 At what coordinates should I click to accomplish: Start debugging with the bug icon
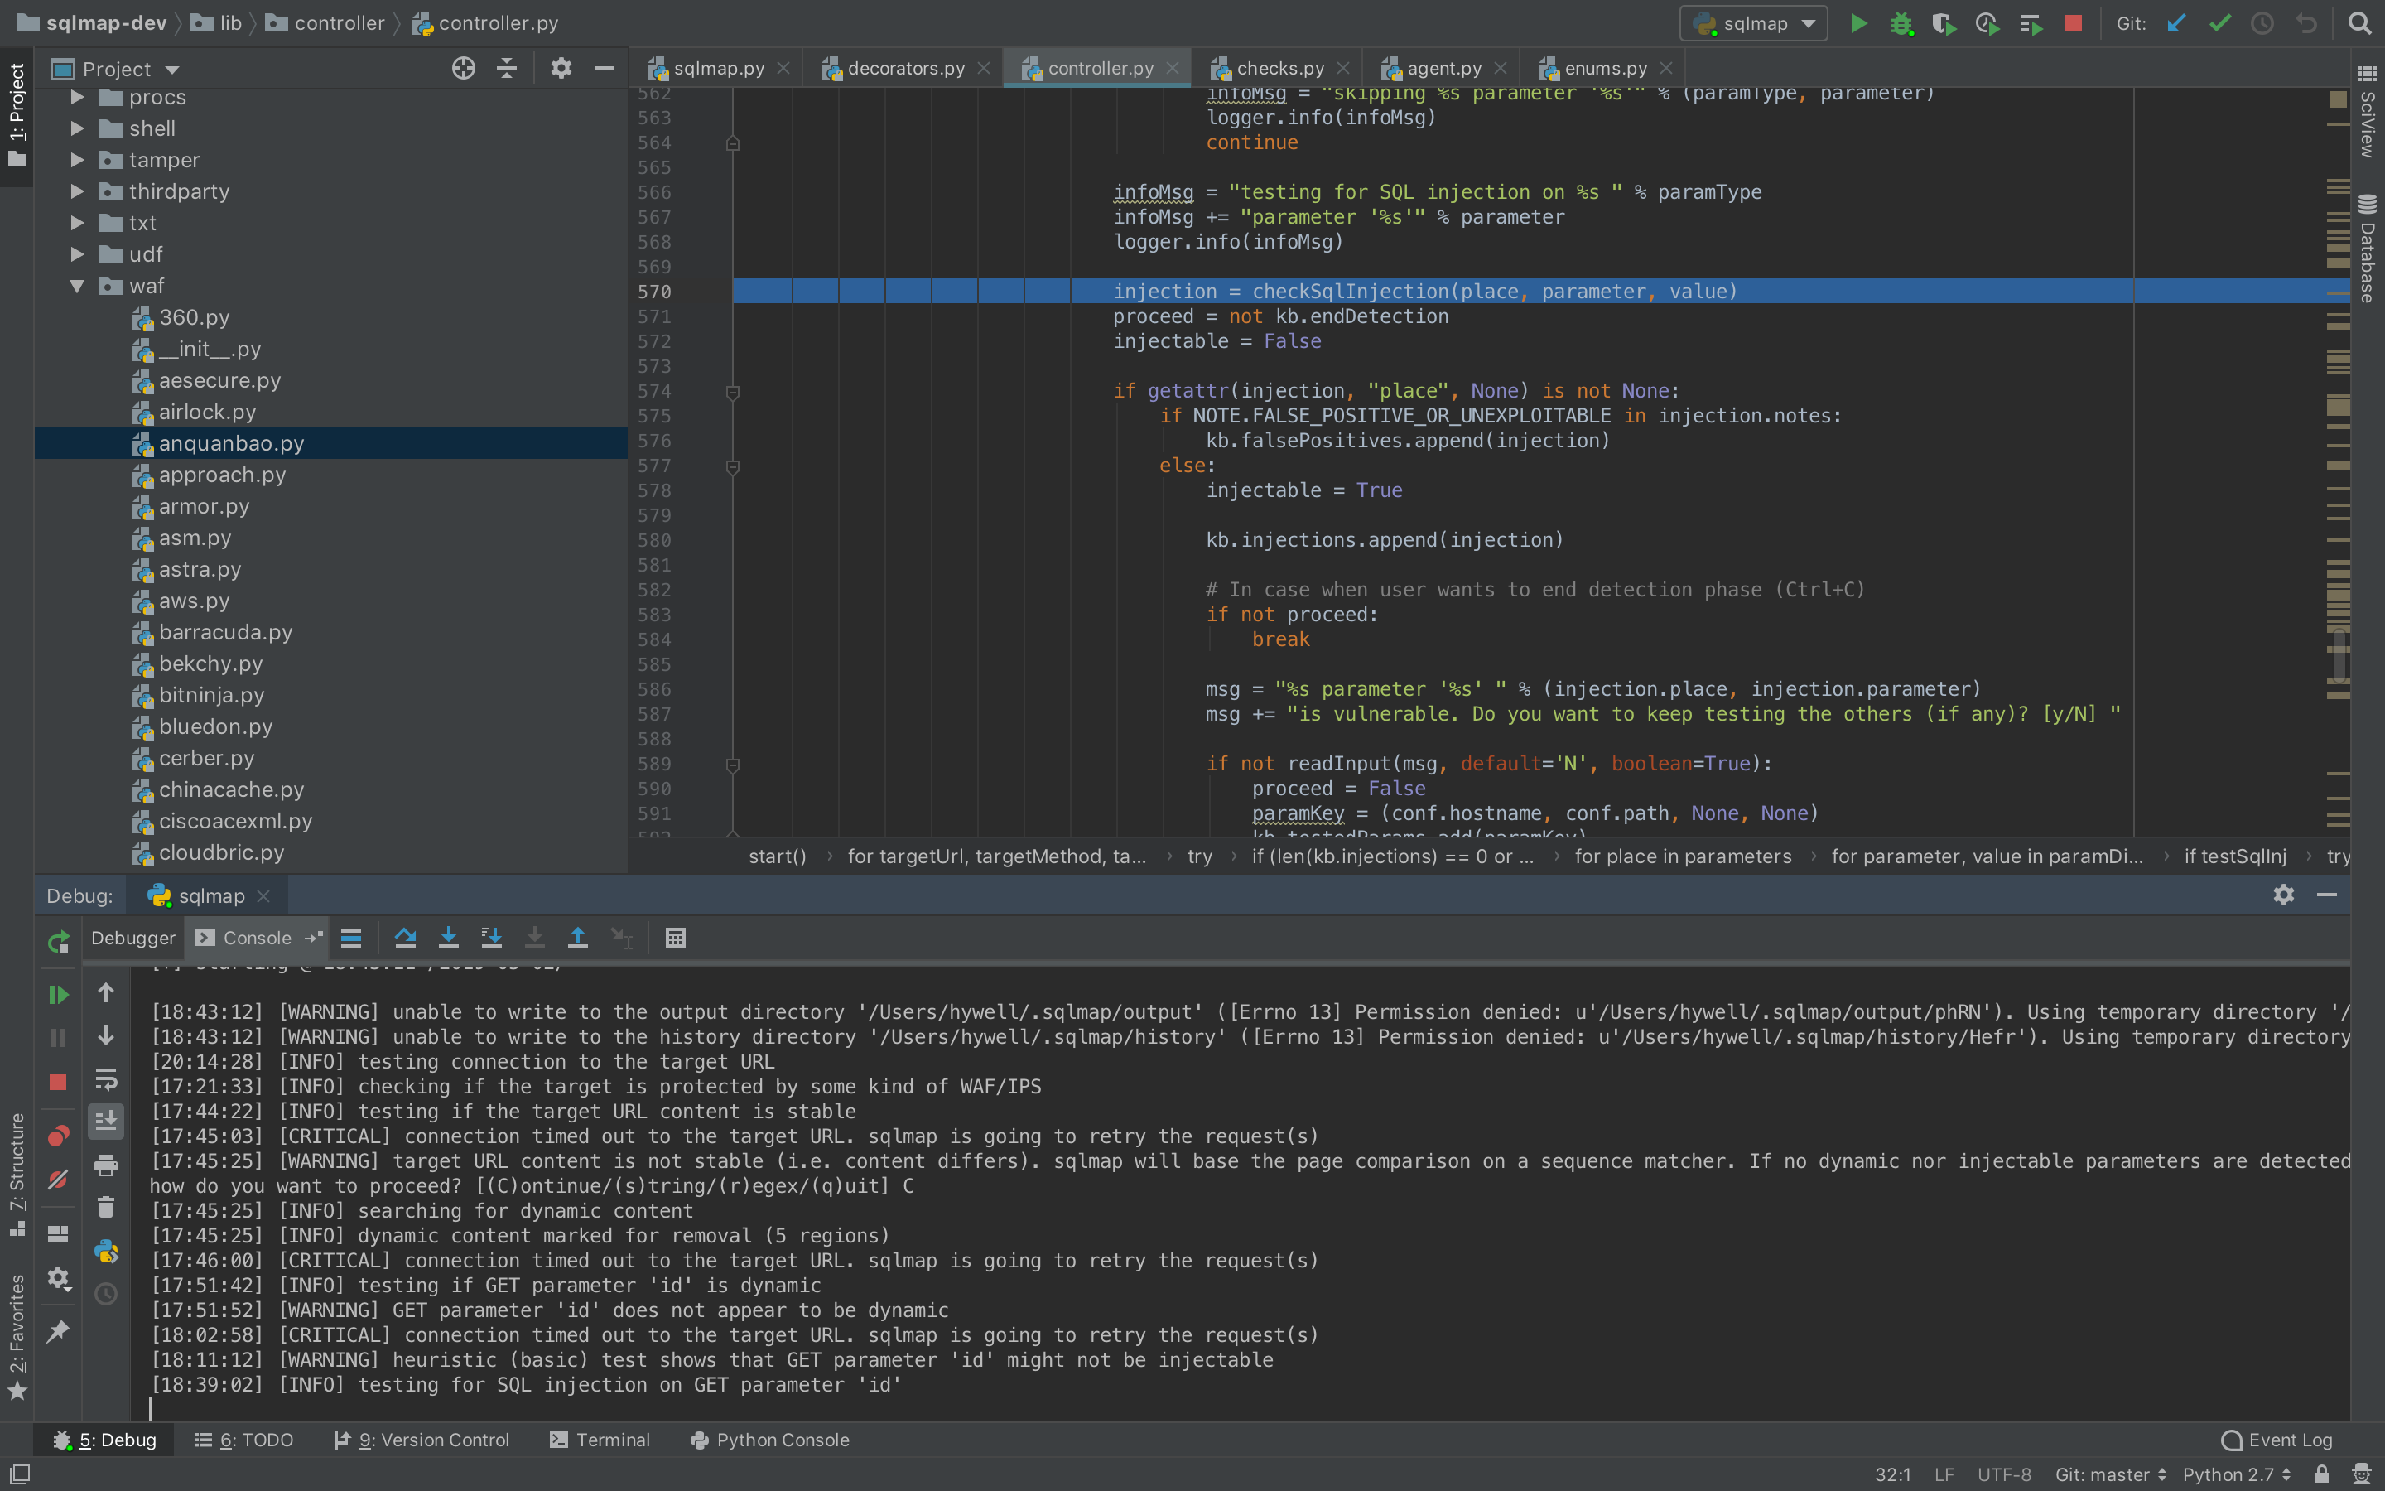pos(1902,22)
